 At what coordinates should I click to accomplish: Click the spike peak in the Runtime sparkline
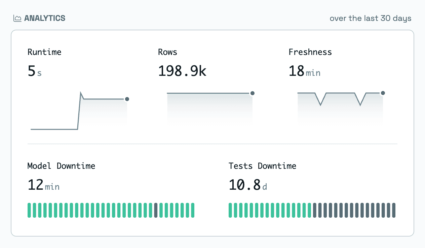[x=81, y=92]
